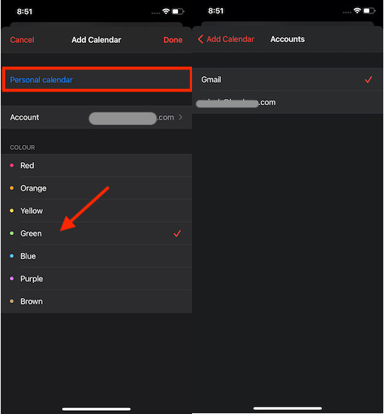Select the Purple colour dot
The width and height of the screenshot is (384, 414).
[12, 279]
